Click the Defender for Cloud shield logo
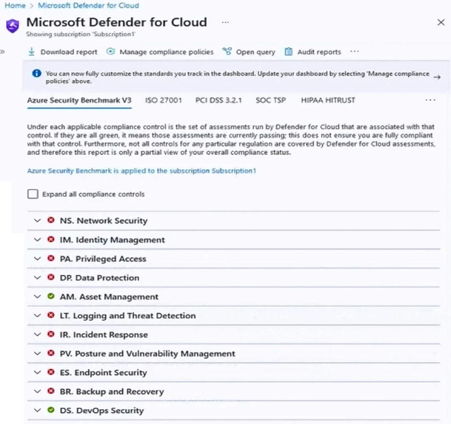The image size is (451, 424). pyautogui.click(x=13, y=26)
